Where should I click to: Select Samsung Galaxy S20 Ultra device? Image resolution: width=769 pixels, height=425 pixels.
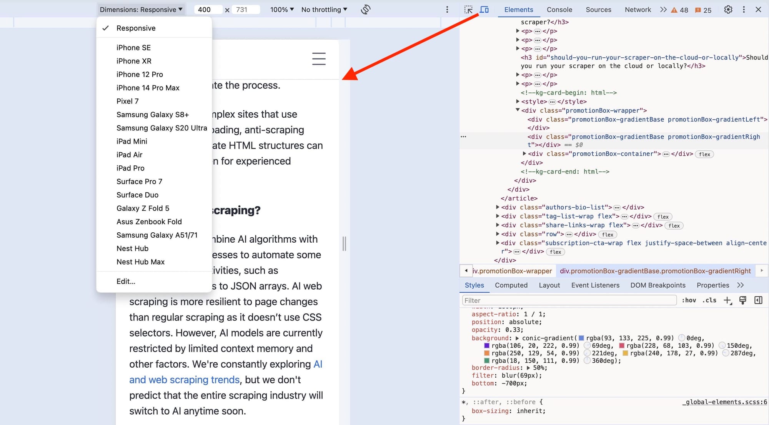pyautogui.click(x=161, y=128)
